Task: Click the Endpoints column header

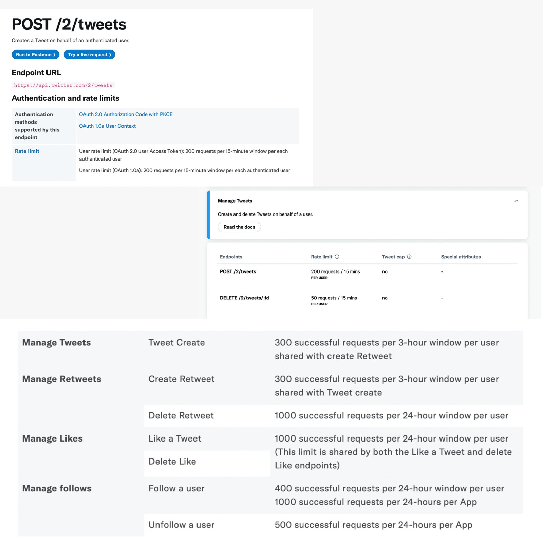Action: (231, 257)
